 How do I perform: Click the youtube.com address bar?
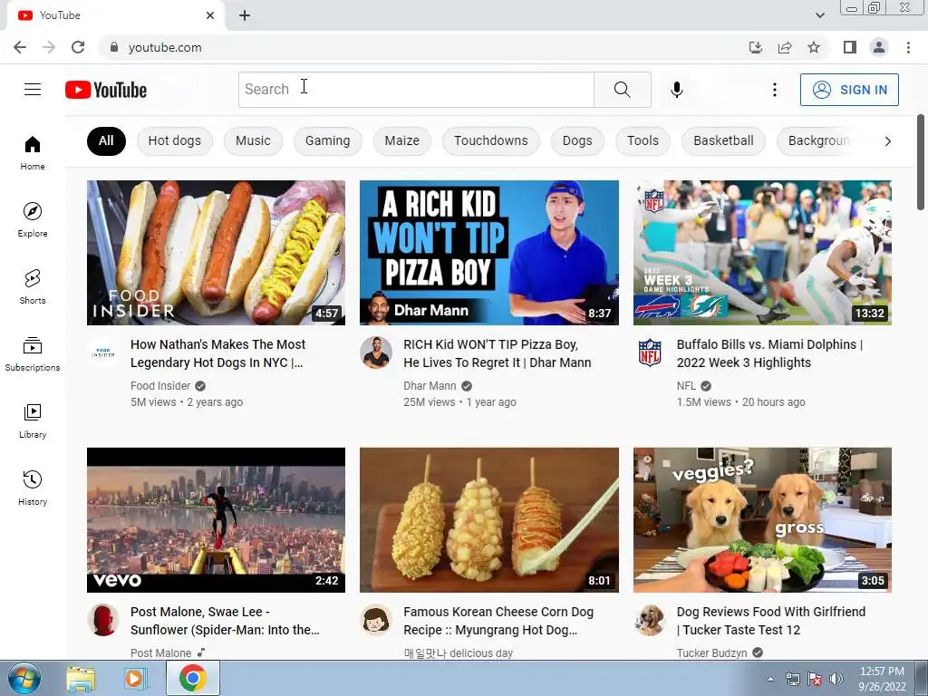[x=423, y=47]
